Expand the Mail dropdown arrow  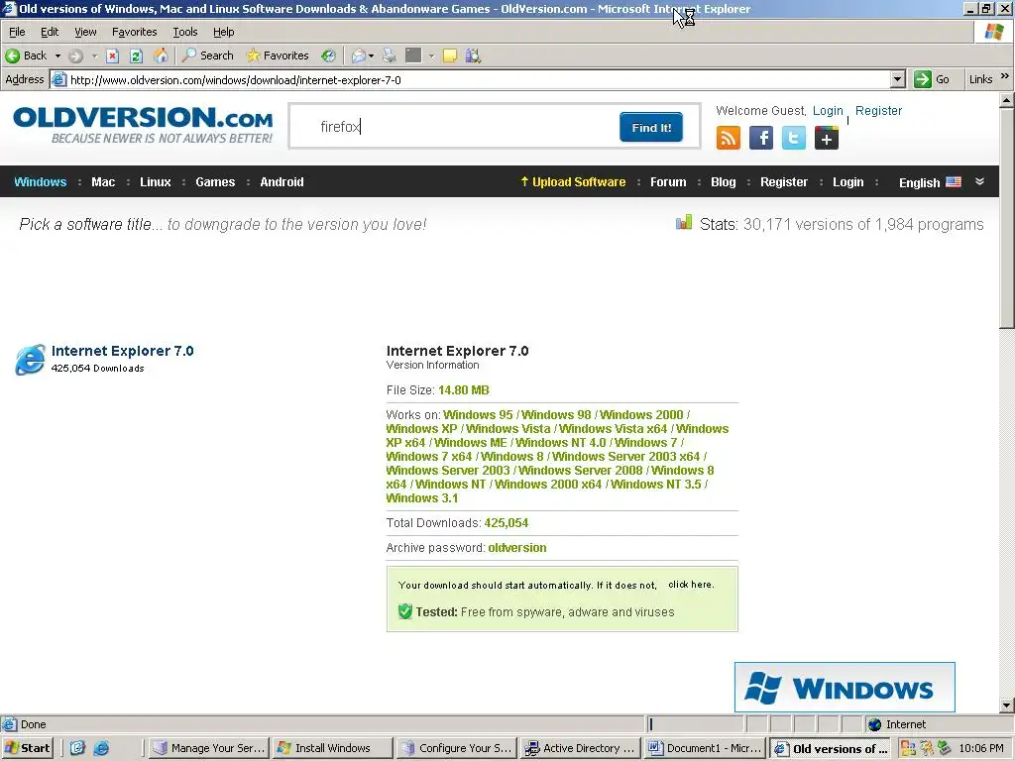371,55
